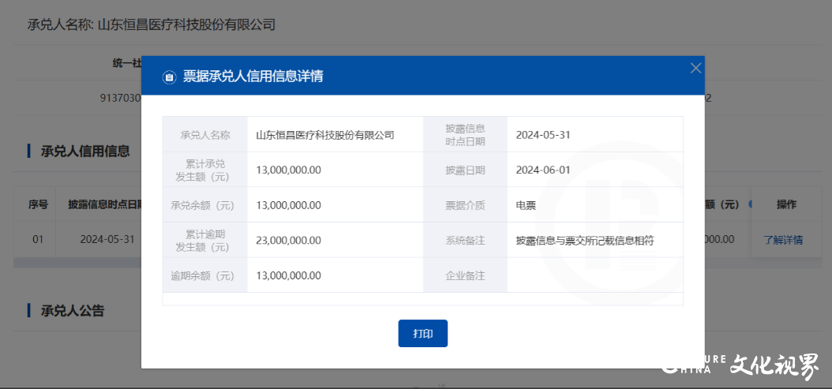
Task: Open the 了解详情 details link
Action: pyautogui.click(x=783, y=239)
